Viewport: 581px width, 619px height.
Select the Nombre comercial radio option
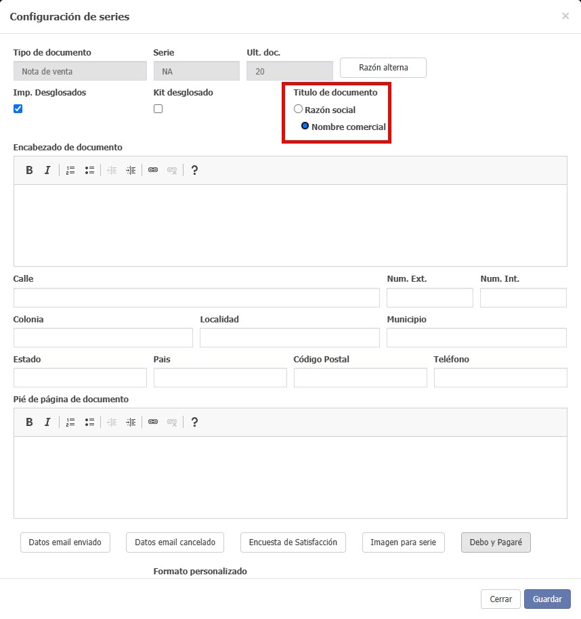click(x=305, y=126)
